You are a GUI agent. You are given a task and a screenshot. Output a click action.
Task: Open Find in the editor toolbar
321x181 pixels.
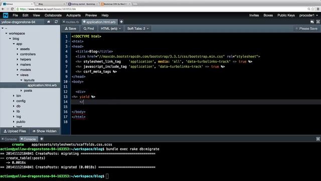click(89, 29)
